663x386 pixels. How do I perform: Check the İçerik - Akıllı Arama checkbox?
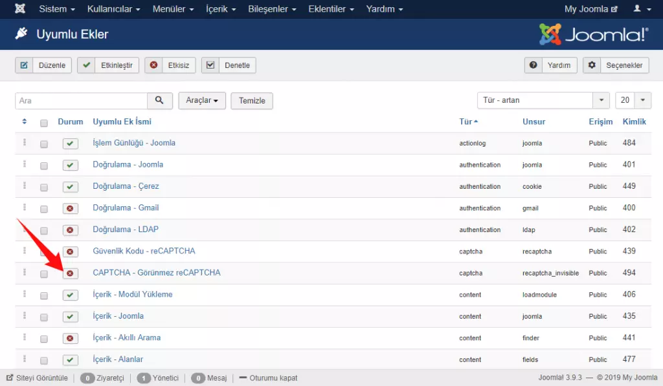pyautogui.click(x=44, y=339)
